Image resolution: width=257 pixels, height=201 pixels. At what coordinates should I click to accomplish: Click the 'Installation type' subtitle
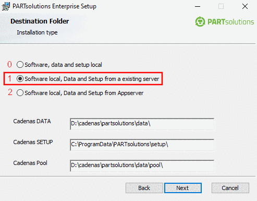click(37, 32)
